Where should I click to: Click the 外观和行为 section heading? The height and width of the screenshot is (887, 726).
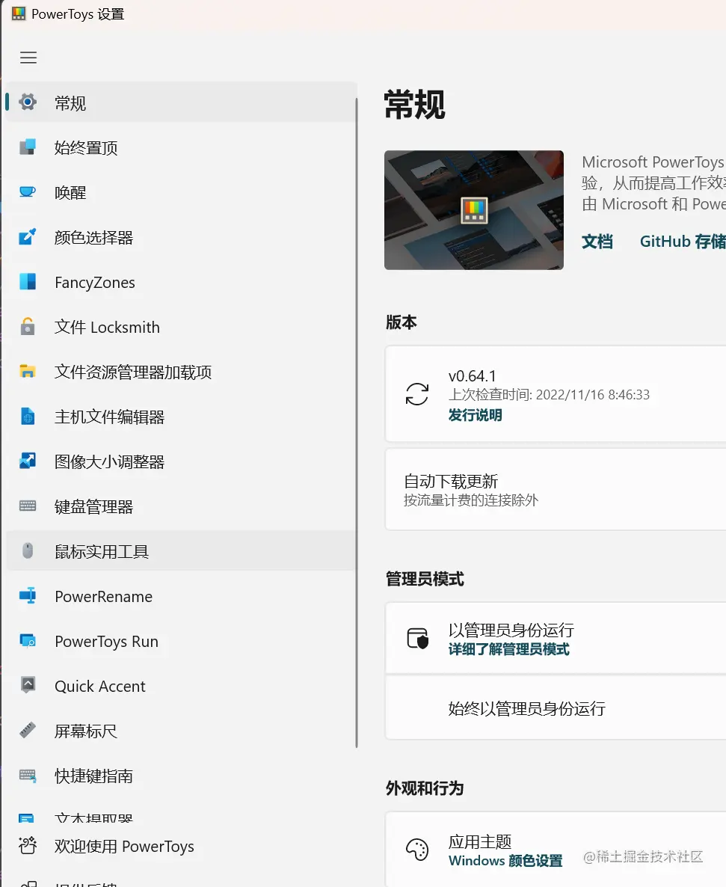point(425,788)
